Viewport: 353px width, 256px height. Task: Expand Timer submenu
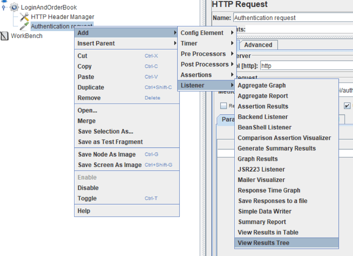pyautogui.click(x=207, y=43)
